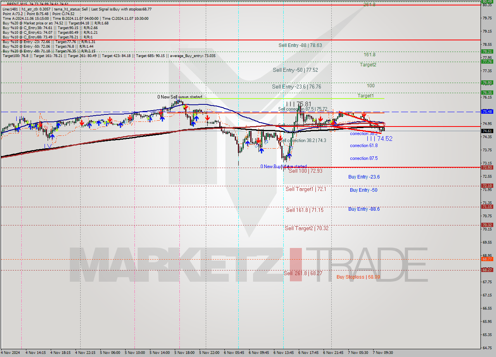The image size is (496, 357).
Task: Click the orange 68.77 price tag on axis
Action: [487, 259]
